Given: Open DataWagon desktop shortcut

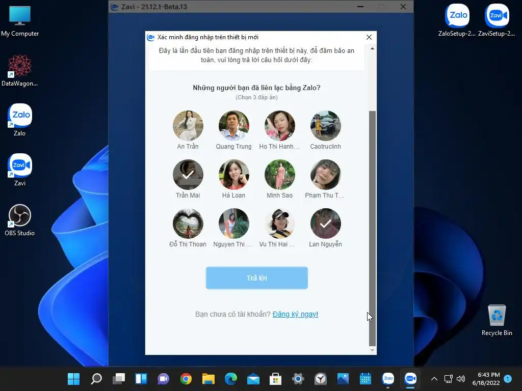Looking at the screenshot, I should [x=20, y=70].
